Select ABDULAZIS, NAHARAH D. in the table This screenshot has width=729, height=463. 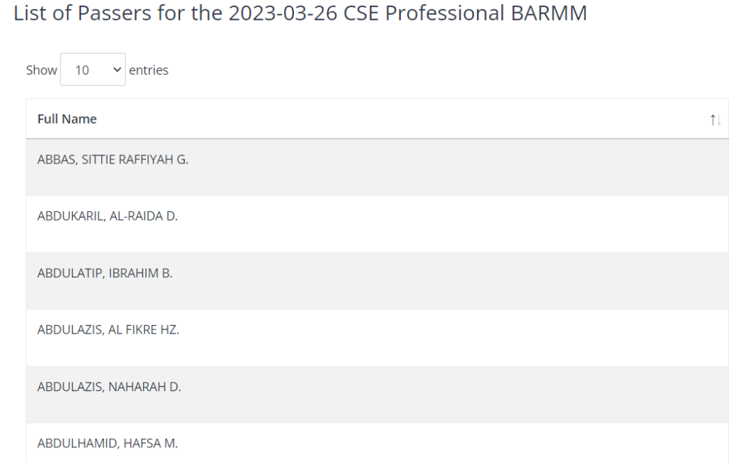tap(108, 386)
